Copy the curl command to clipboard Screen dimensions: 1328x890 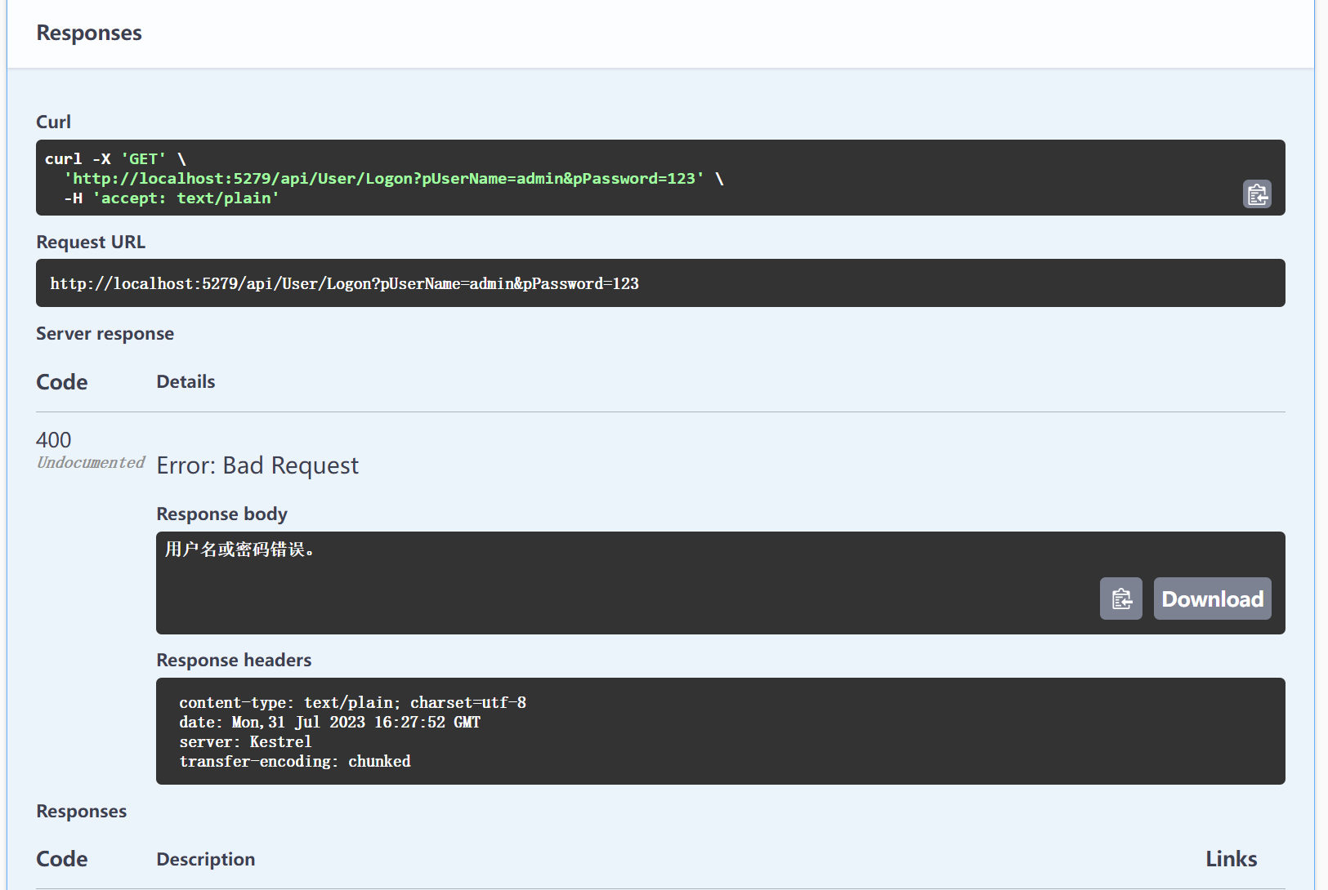[1257, 194]
